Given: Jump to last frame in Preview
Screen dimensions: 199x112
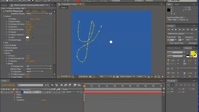Looking at the screenshot, I should pyautogui.click(x=183, y=30).
